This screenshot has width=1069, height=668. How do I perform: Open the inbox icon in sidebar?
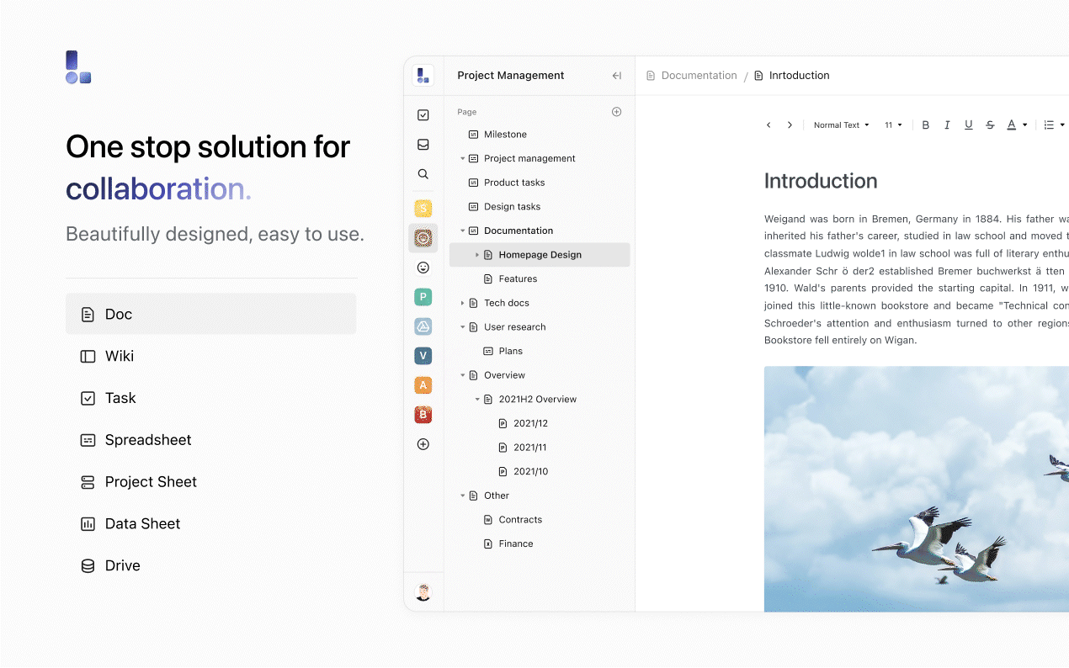(x=423, y=145)
